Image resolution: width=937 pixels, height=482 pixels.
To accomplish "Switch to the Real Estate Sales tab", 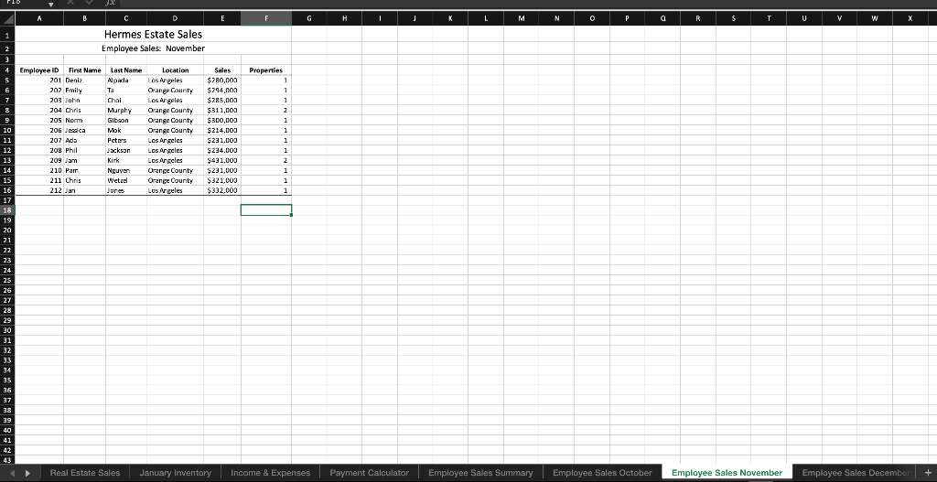I will point(85,473).
